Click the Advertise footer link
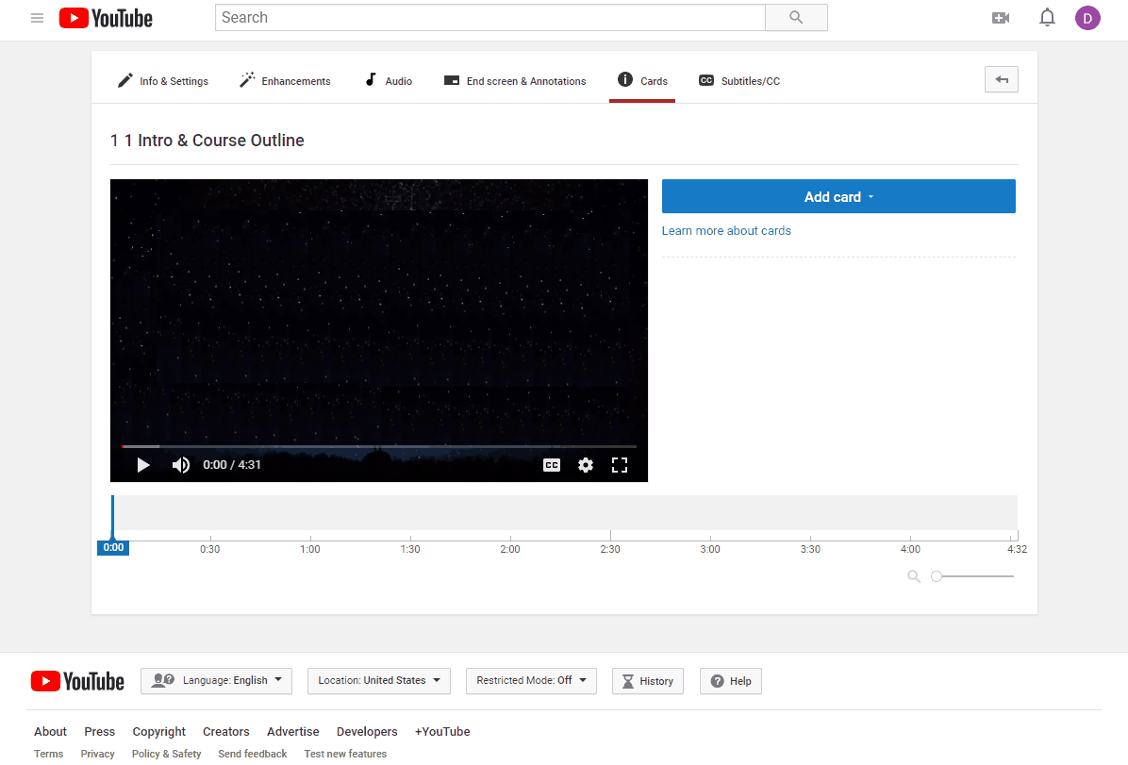This screenshot has width=1128, height=765. tap(292, 731)
